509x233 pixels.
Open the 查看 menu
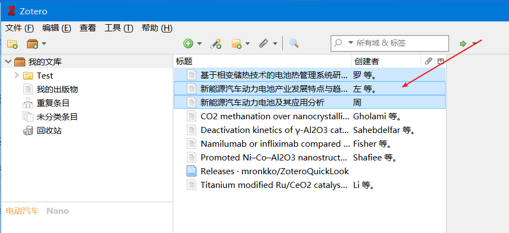click(87, 28)
